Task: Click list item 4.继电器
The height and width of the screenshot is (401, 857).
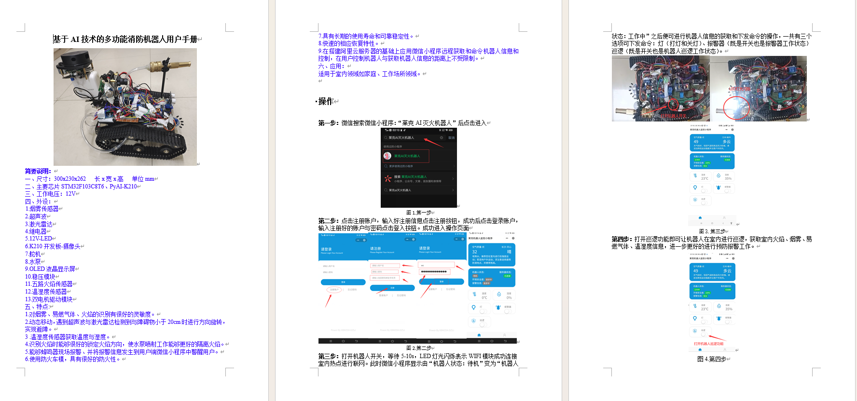Action: tap(36, 231)
